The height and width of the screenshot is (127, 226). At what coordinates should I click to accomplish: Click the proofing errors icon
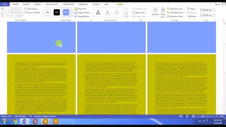pyautogui.click(x=30, y=116)
